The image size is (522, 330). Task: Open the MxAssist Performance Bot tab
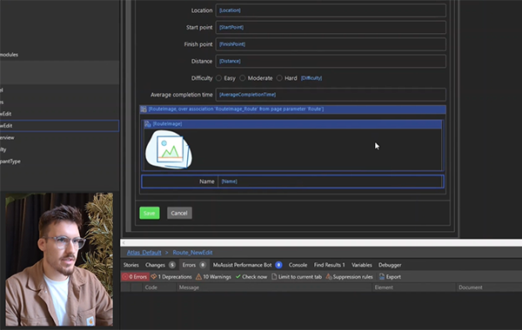tap(247, 265)
